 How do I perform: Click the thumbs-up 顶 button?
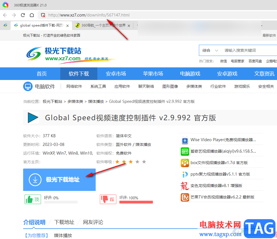[33, 199]
